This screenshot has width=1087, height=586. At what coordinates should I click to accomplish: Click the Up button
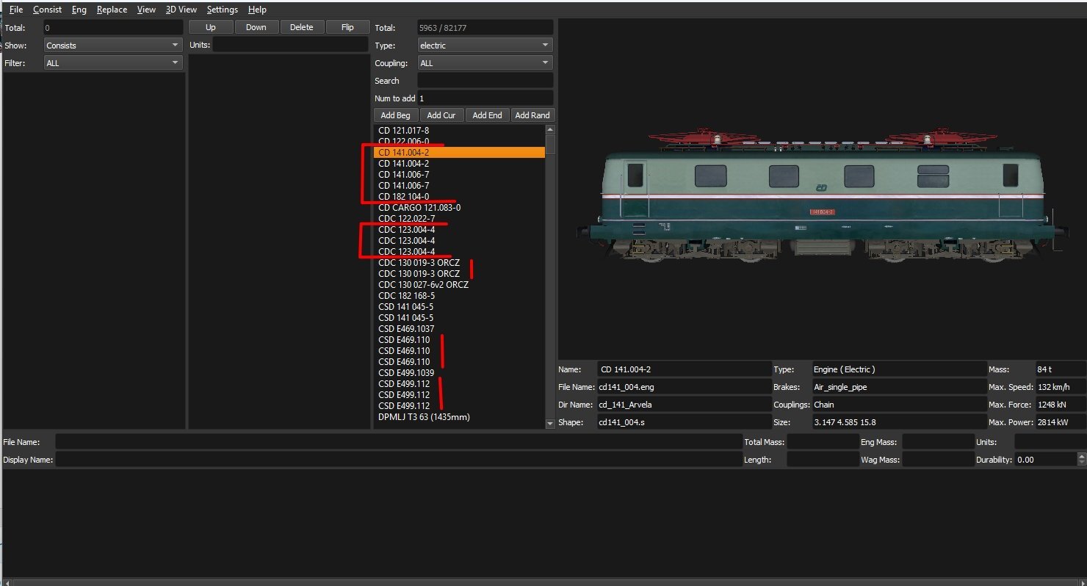tap(211, 27)
